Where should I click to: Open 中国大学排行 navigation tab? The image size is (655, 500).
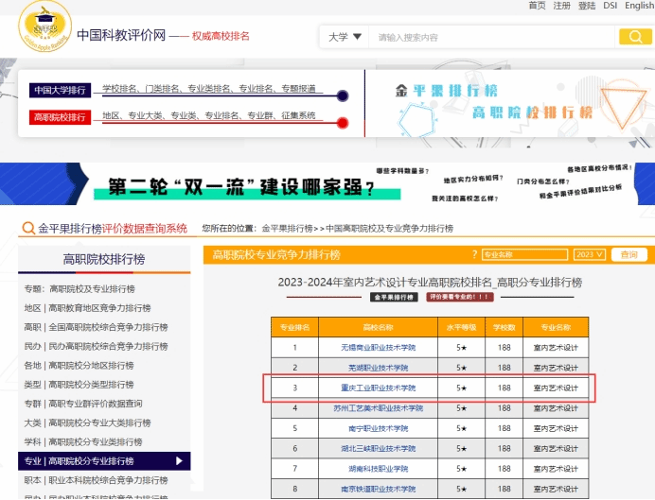pyautogui.click(x=60, y=91)
